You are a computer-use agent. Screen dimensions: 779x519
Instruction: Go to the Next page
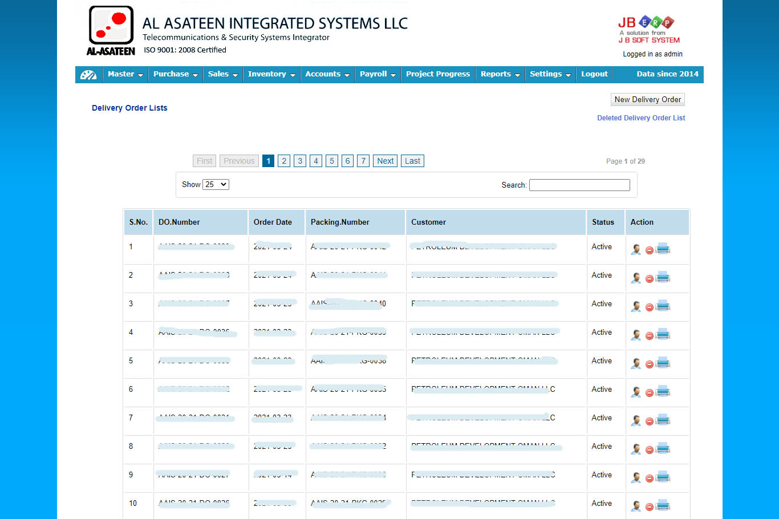(x=386, y=161)
